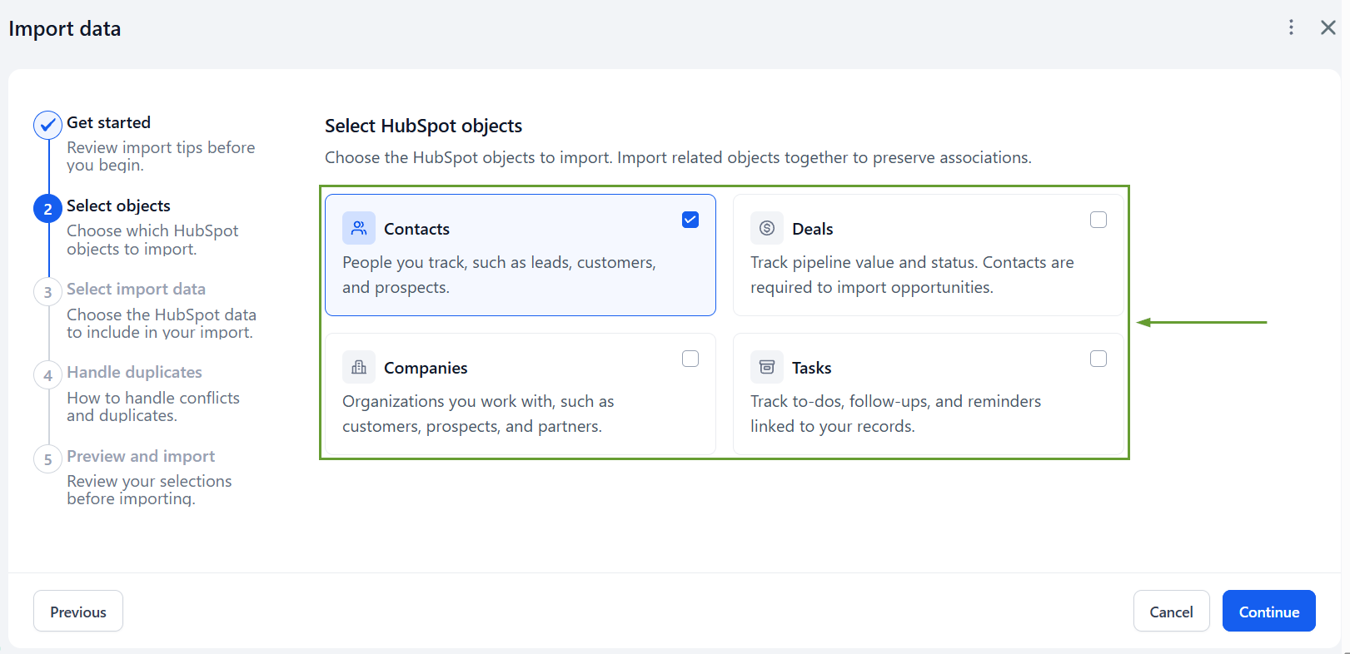Check the Deals checkbox

tap(1098, 220)
